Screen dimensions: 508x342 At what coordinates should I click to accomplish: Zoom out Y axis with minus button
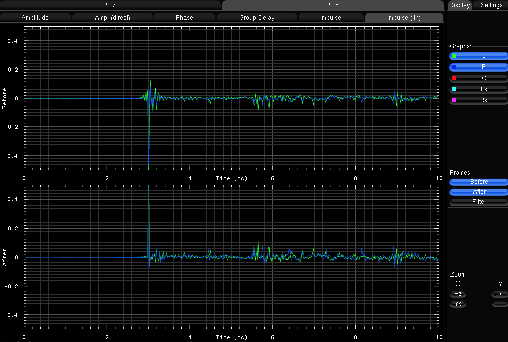coord(500,304)
